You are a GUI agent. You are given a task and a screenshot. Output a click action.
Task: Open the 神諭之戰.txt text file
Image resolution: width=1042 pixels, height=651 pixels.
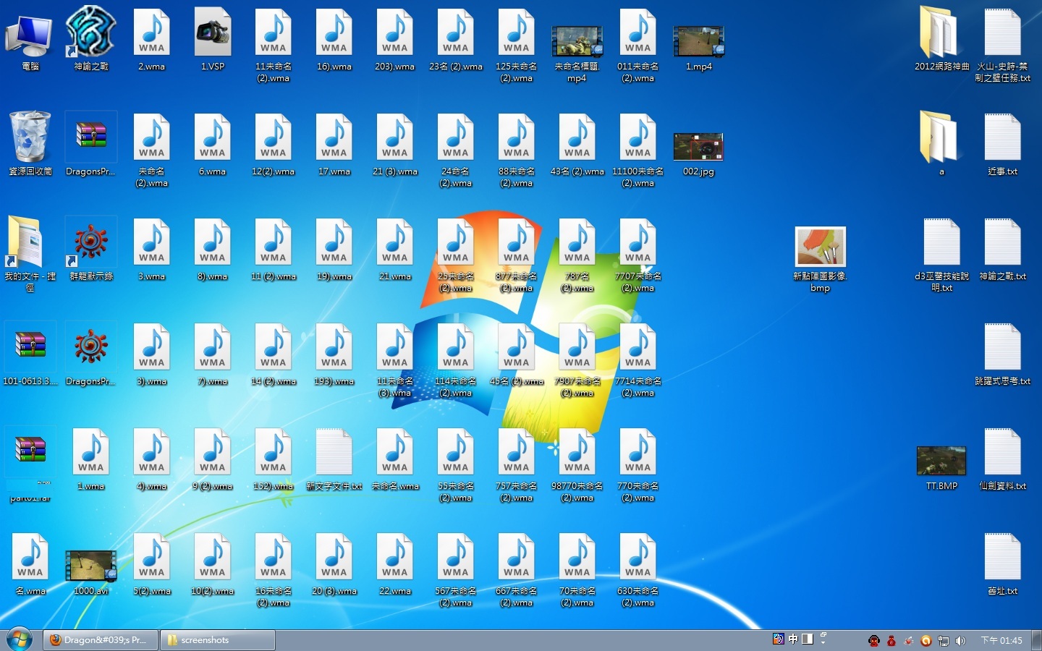[x=1003, y=250]
